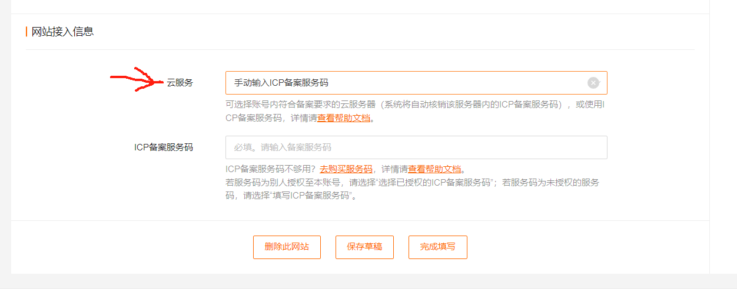Click the 删除此网站 button
Screen dimensions: 737x289
pos(287,247)
